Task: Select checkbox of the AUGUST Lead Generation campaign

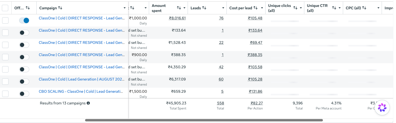Action: point(5,82)
